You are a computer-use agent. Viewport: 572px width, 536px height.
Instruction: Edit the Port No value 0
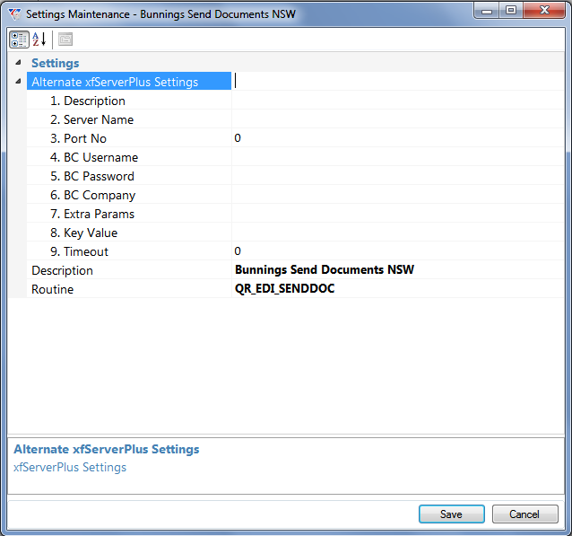pos(398,138)
